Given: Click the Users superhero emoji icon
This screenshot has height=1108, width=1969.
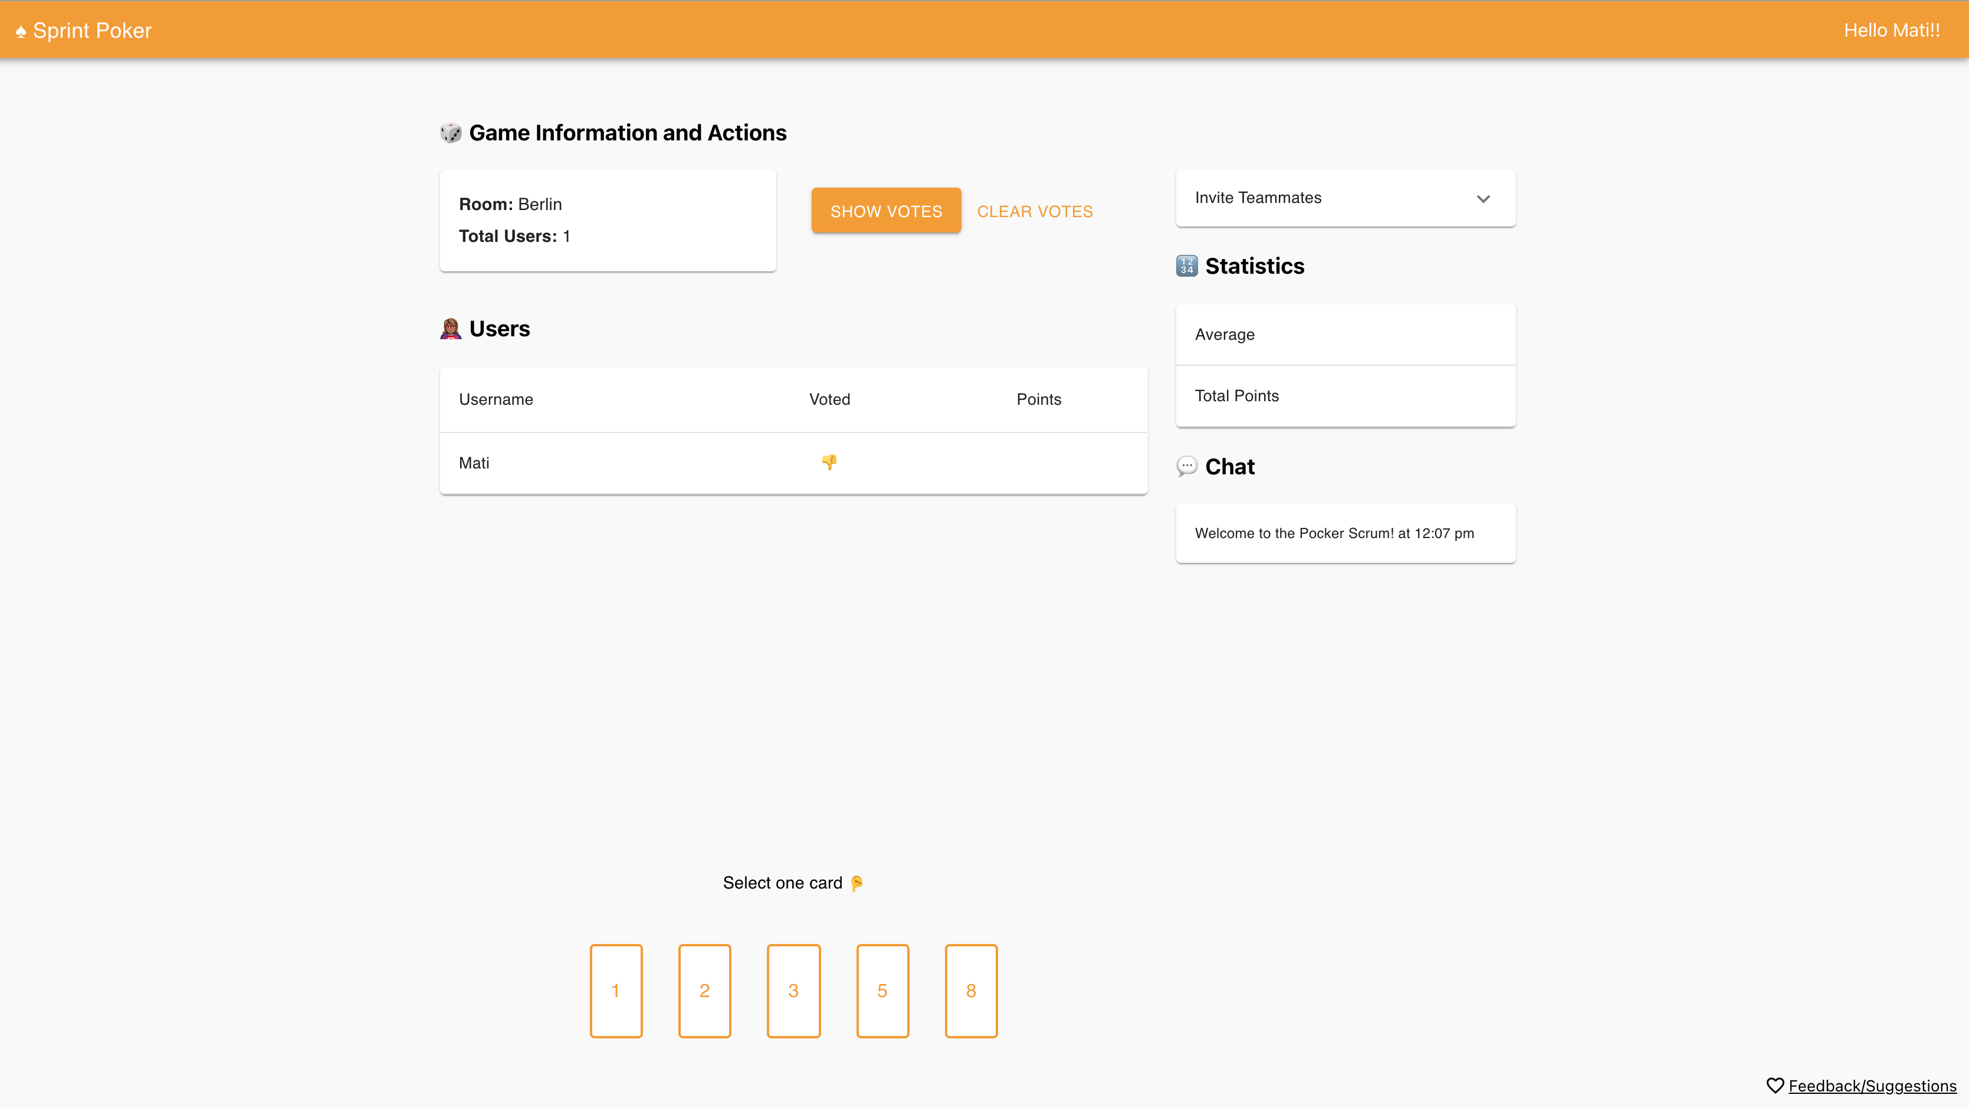Looking at the screenshot, I should tap(450, 329).
